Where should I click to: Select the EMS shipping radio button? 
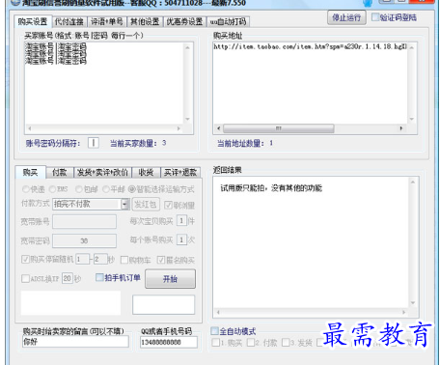52,189
